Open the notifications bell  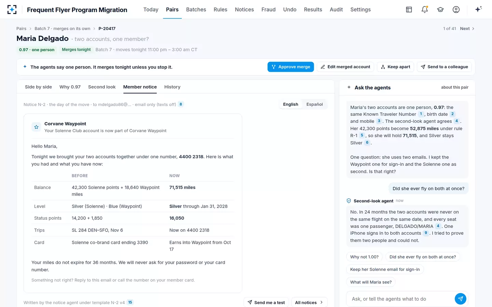425,10
